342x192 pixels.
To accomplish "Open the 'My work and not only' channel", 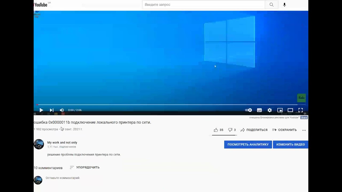I will (x=62, y=142).
